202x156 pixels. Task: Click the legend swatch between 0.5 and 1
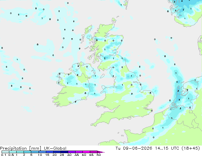pyautogui.click(x=13, y=152)
